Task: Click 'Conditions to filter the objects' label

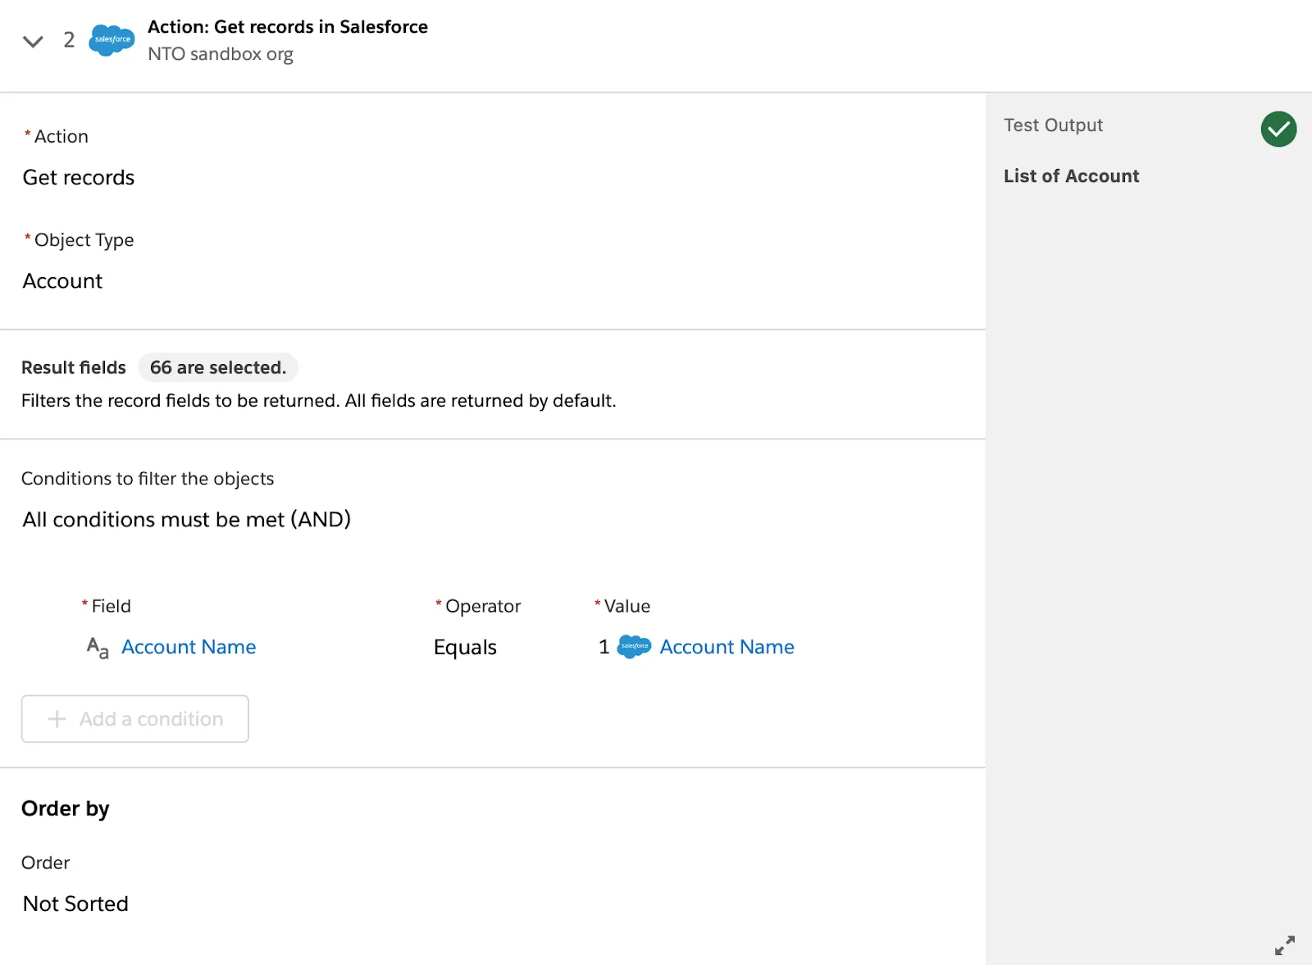Action: (148, 479)
